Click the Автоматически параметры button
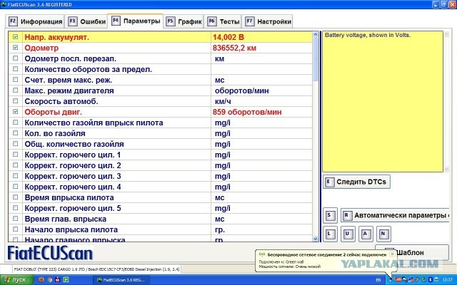457x285 pixels. (x=395, y=215)
